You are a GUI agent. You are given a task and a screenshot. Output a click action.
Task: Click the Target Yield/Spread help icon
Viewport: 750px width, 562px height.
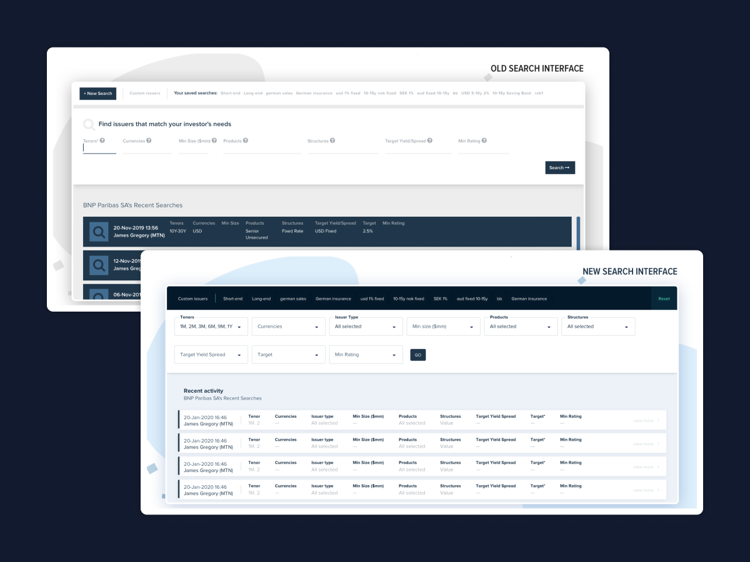pyautogui.click(x=430, y=140)
